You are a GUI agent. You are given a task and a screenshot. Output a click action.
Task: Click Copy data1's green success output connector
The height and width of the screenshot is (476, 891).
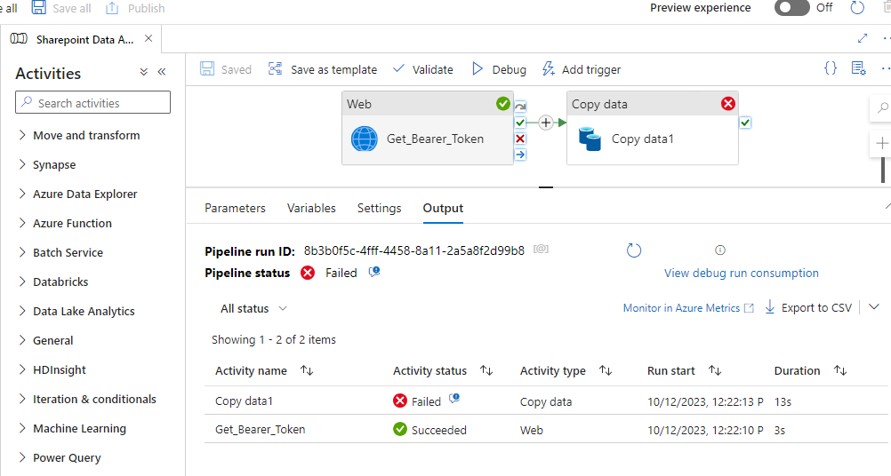745,123
